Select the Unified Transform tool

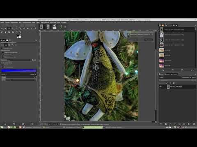point(21,29)
